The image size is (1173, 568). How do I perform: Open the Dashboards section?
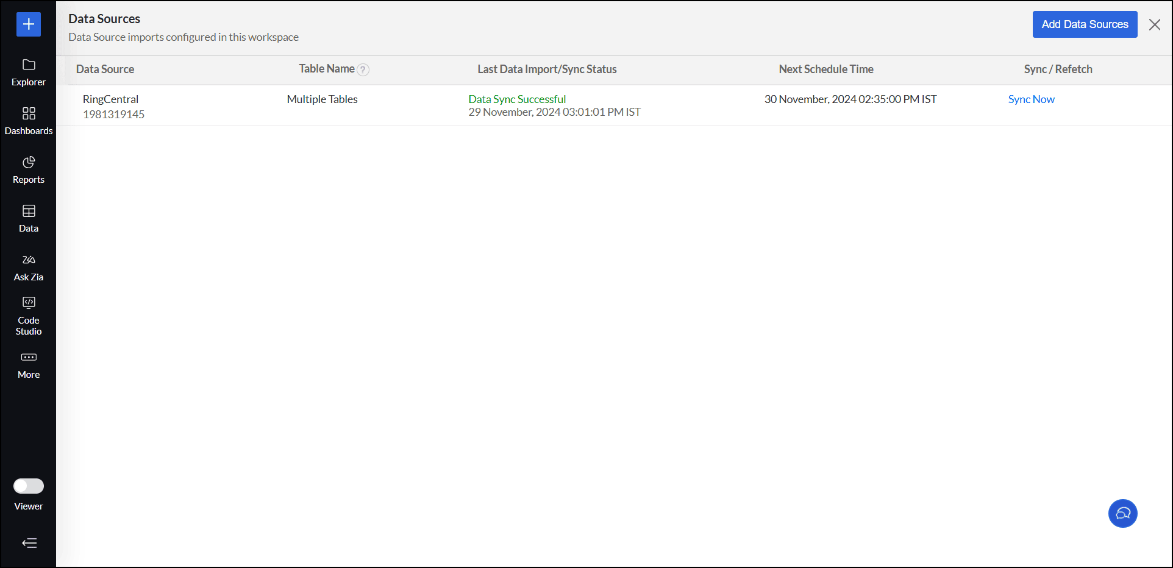point(29,120)
